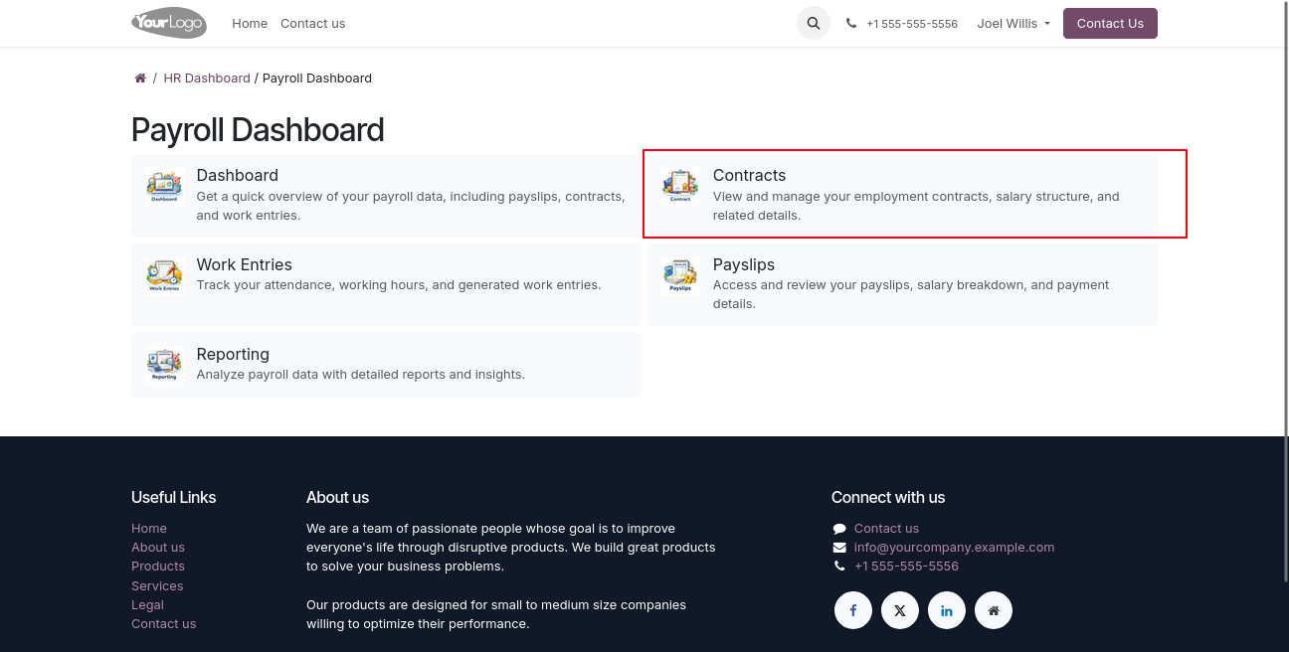
Task: Go to the Home menu item
Action: (x=250, y=23)
